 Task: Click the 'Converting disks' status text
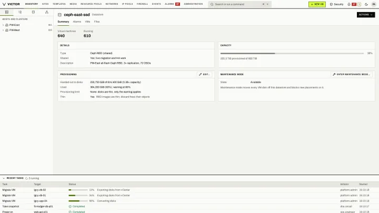point(106,201)
